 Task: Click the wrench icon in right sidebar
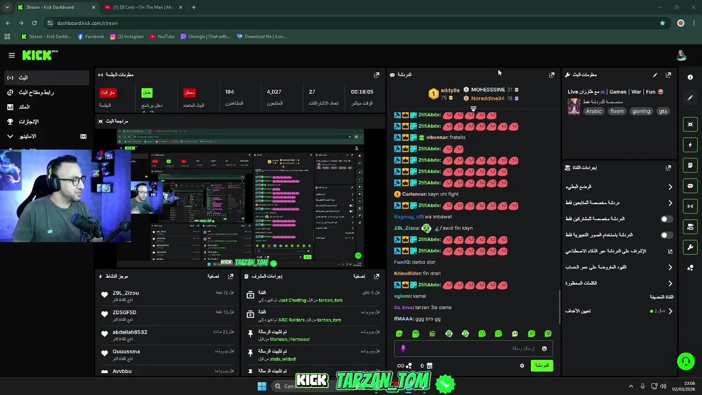coord(690,247)
